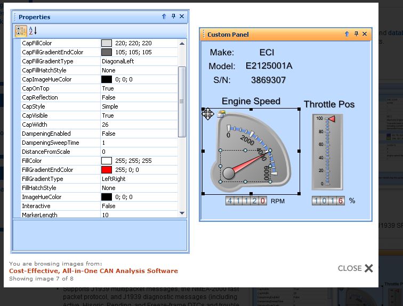Open the FillGradientType LeftRight value

(140, 179)
